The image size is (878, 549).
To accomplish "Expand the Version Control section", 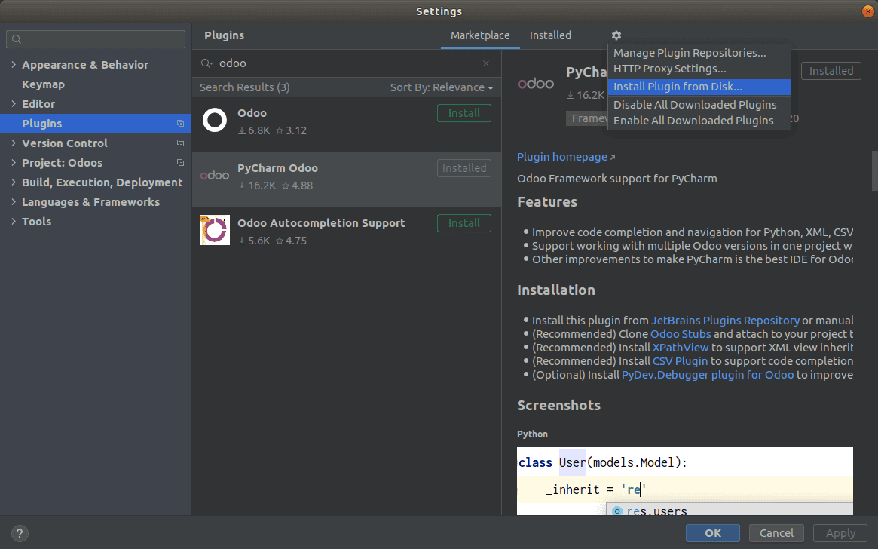I will tap(14, 143).
